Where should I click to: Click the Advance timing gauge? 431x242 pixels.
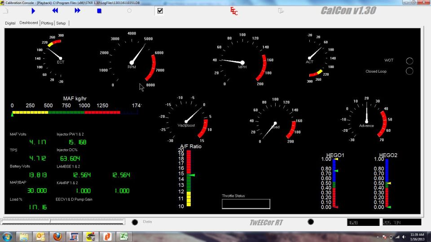click(366, 120)
